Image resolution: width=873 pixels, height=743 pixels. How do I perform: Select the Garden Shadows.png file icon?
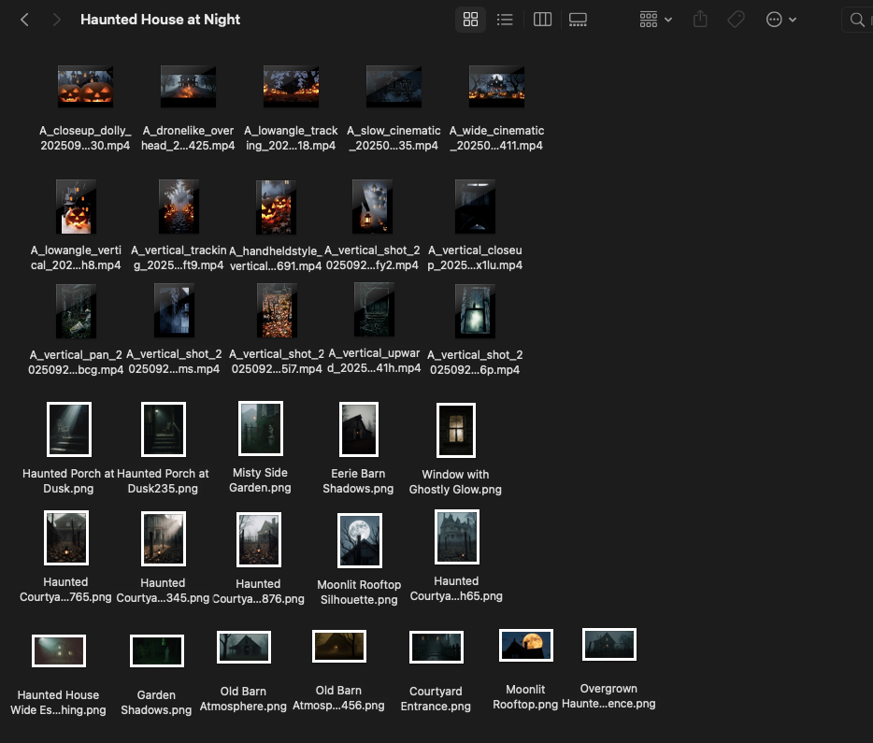[156, 650]
